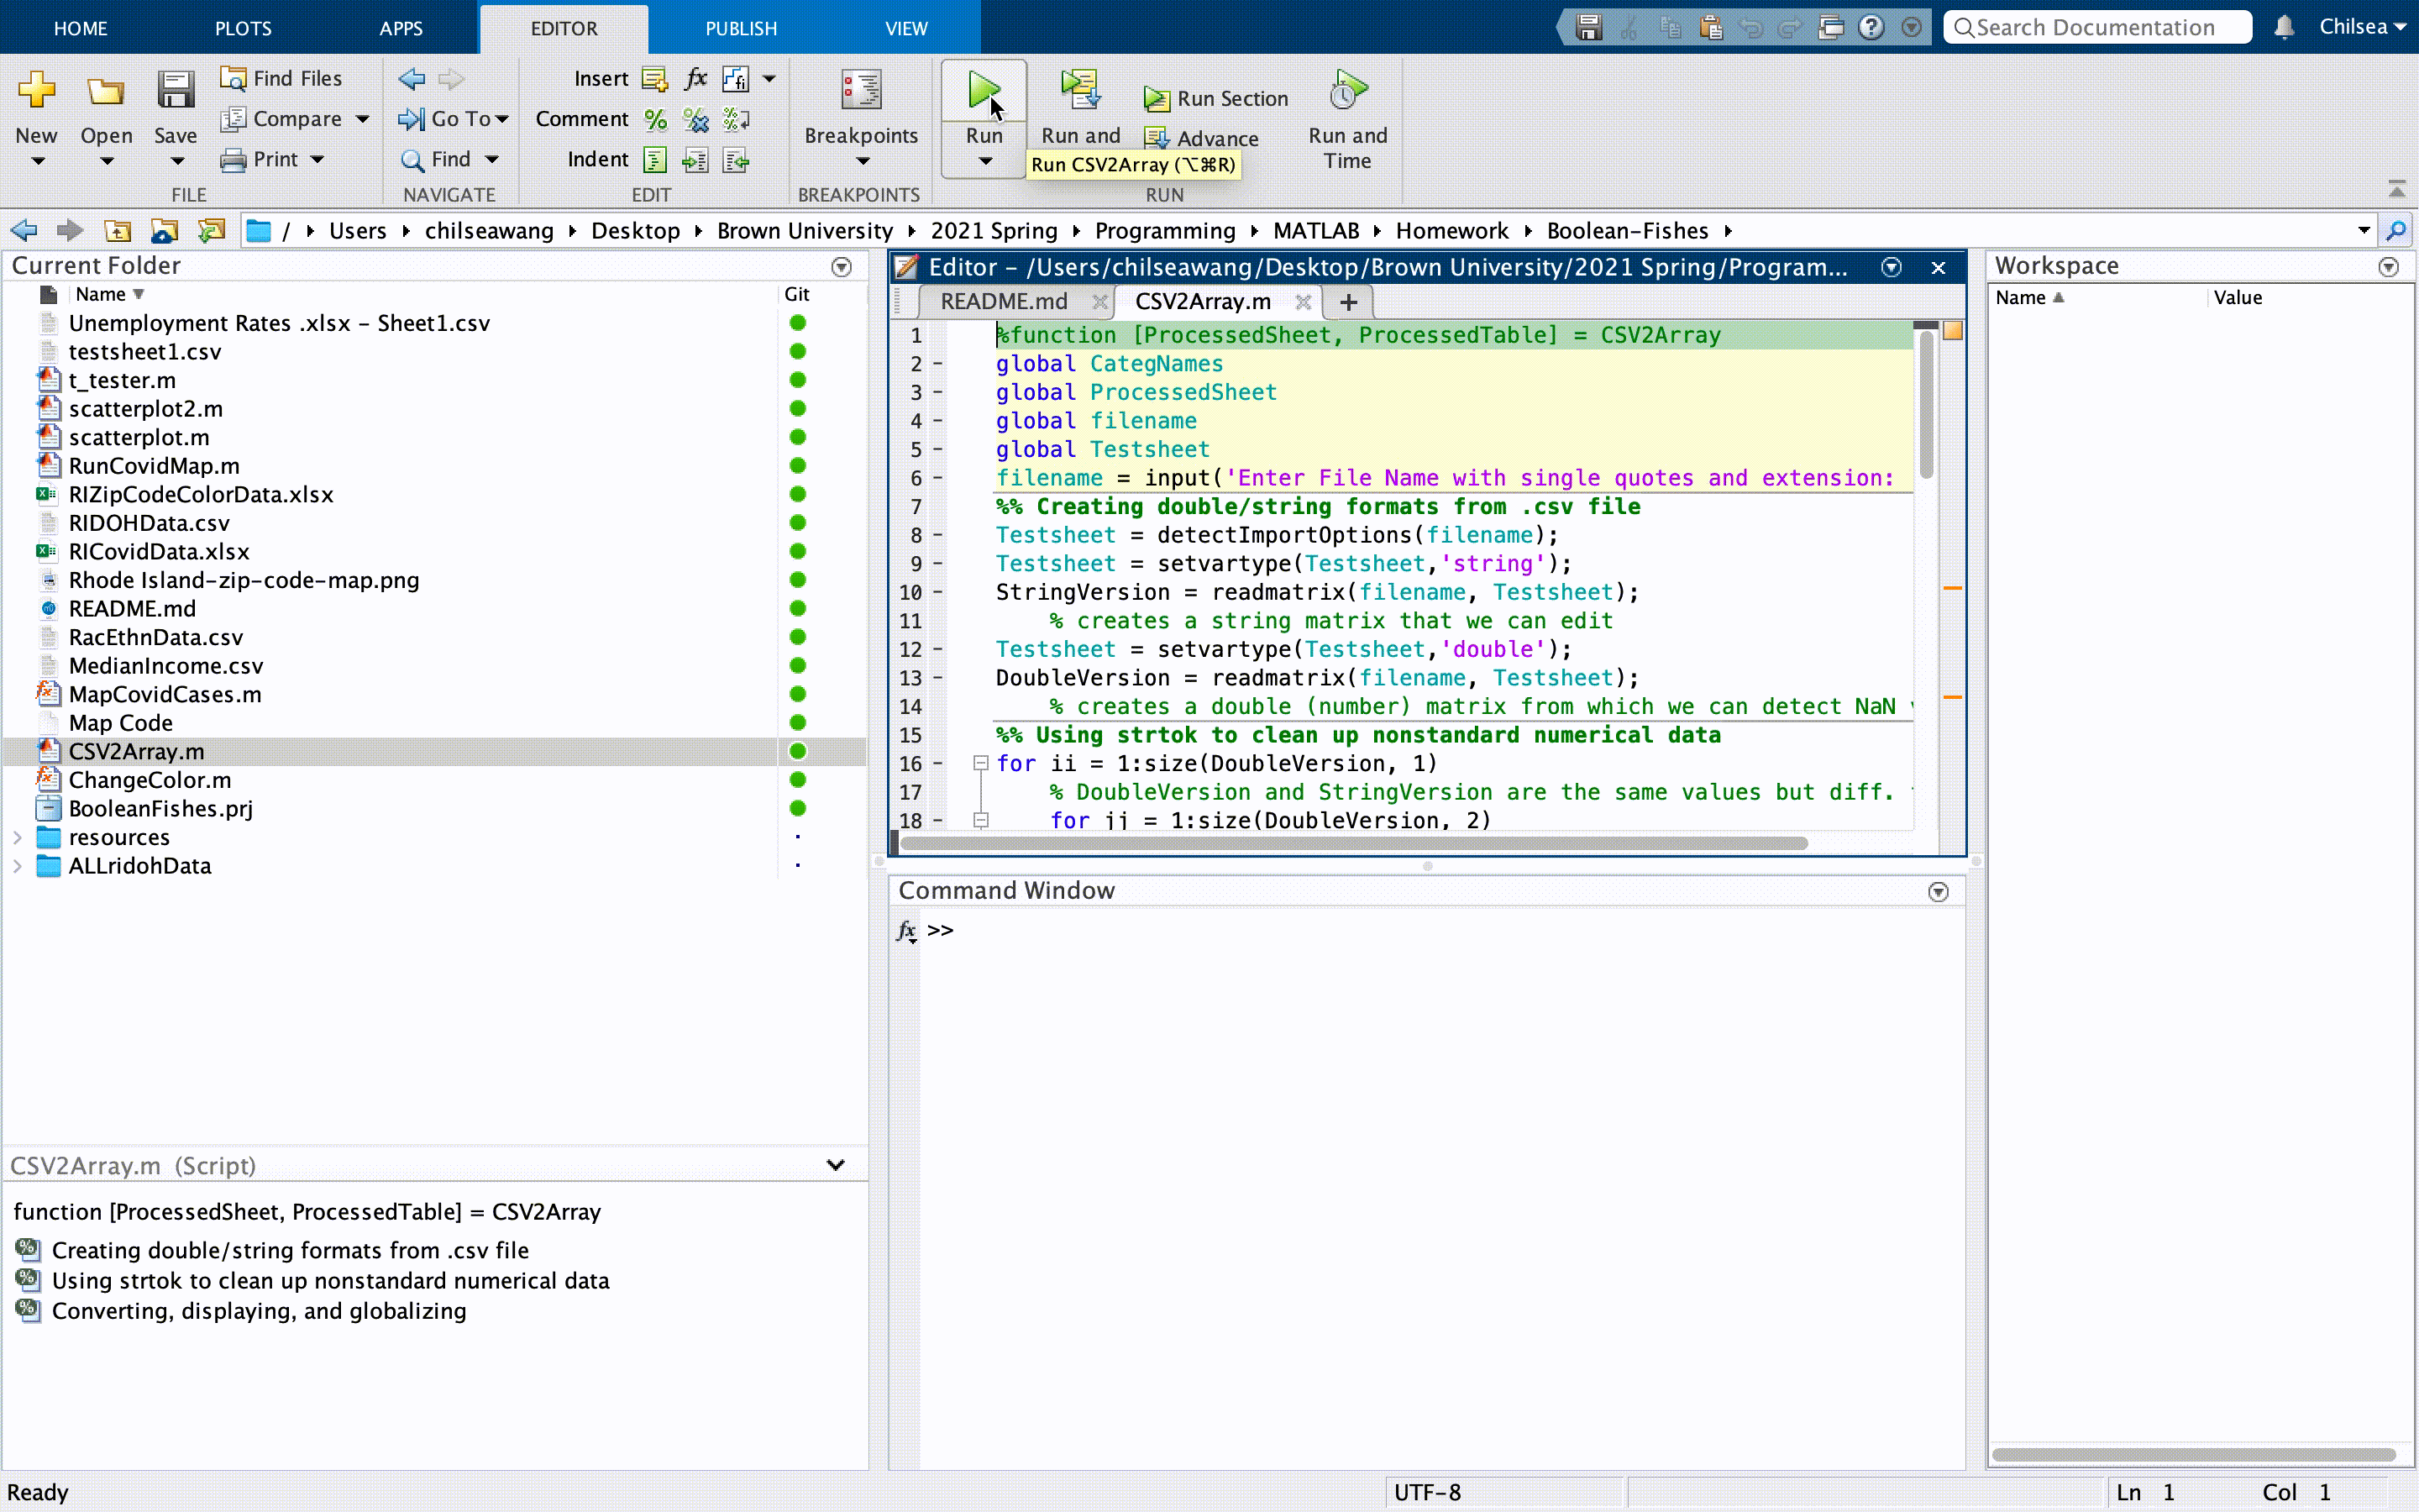Click the notification bell icon
Image resolution: width=2419 pixels, height=1512 pixels.
(2284, 27)
